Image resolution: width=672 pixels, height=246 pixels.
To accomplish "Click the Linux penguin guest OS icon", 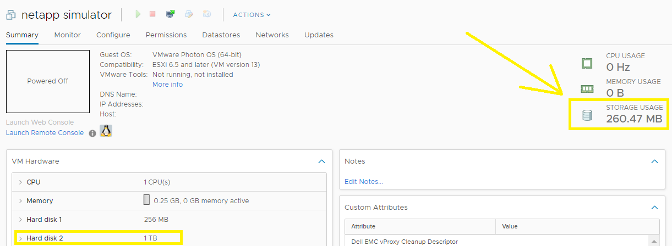I will coord(106,131).
